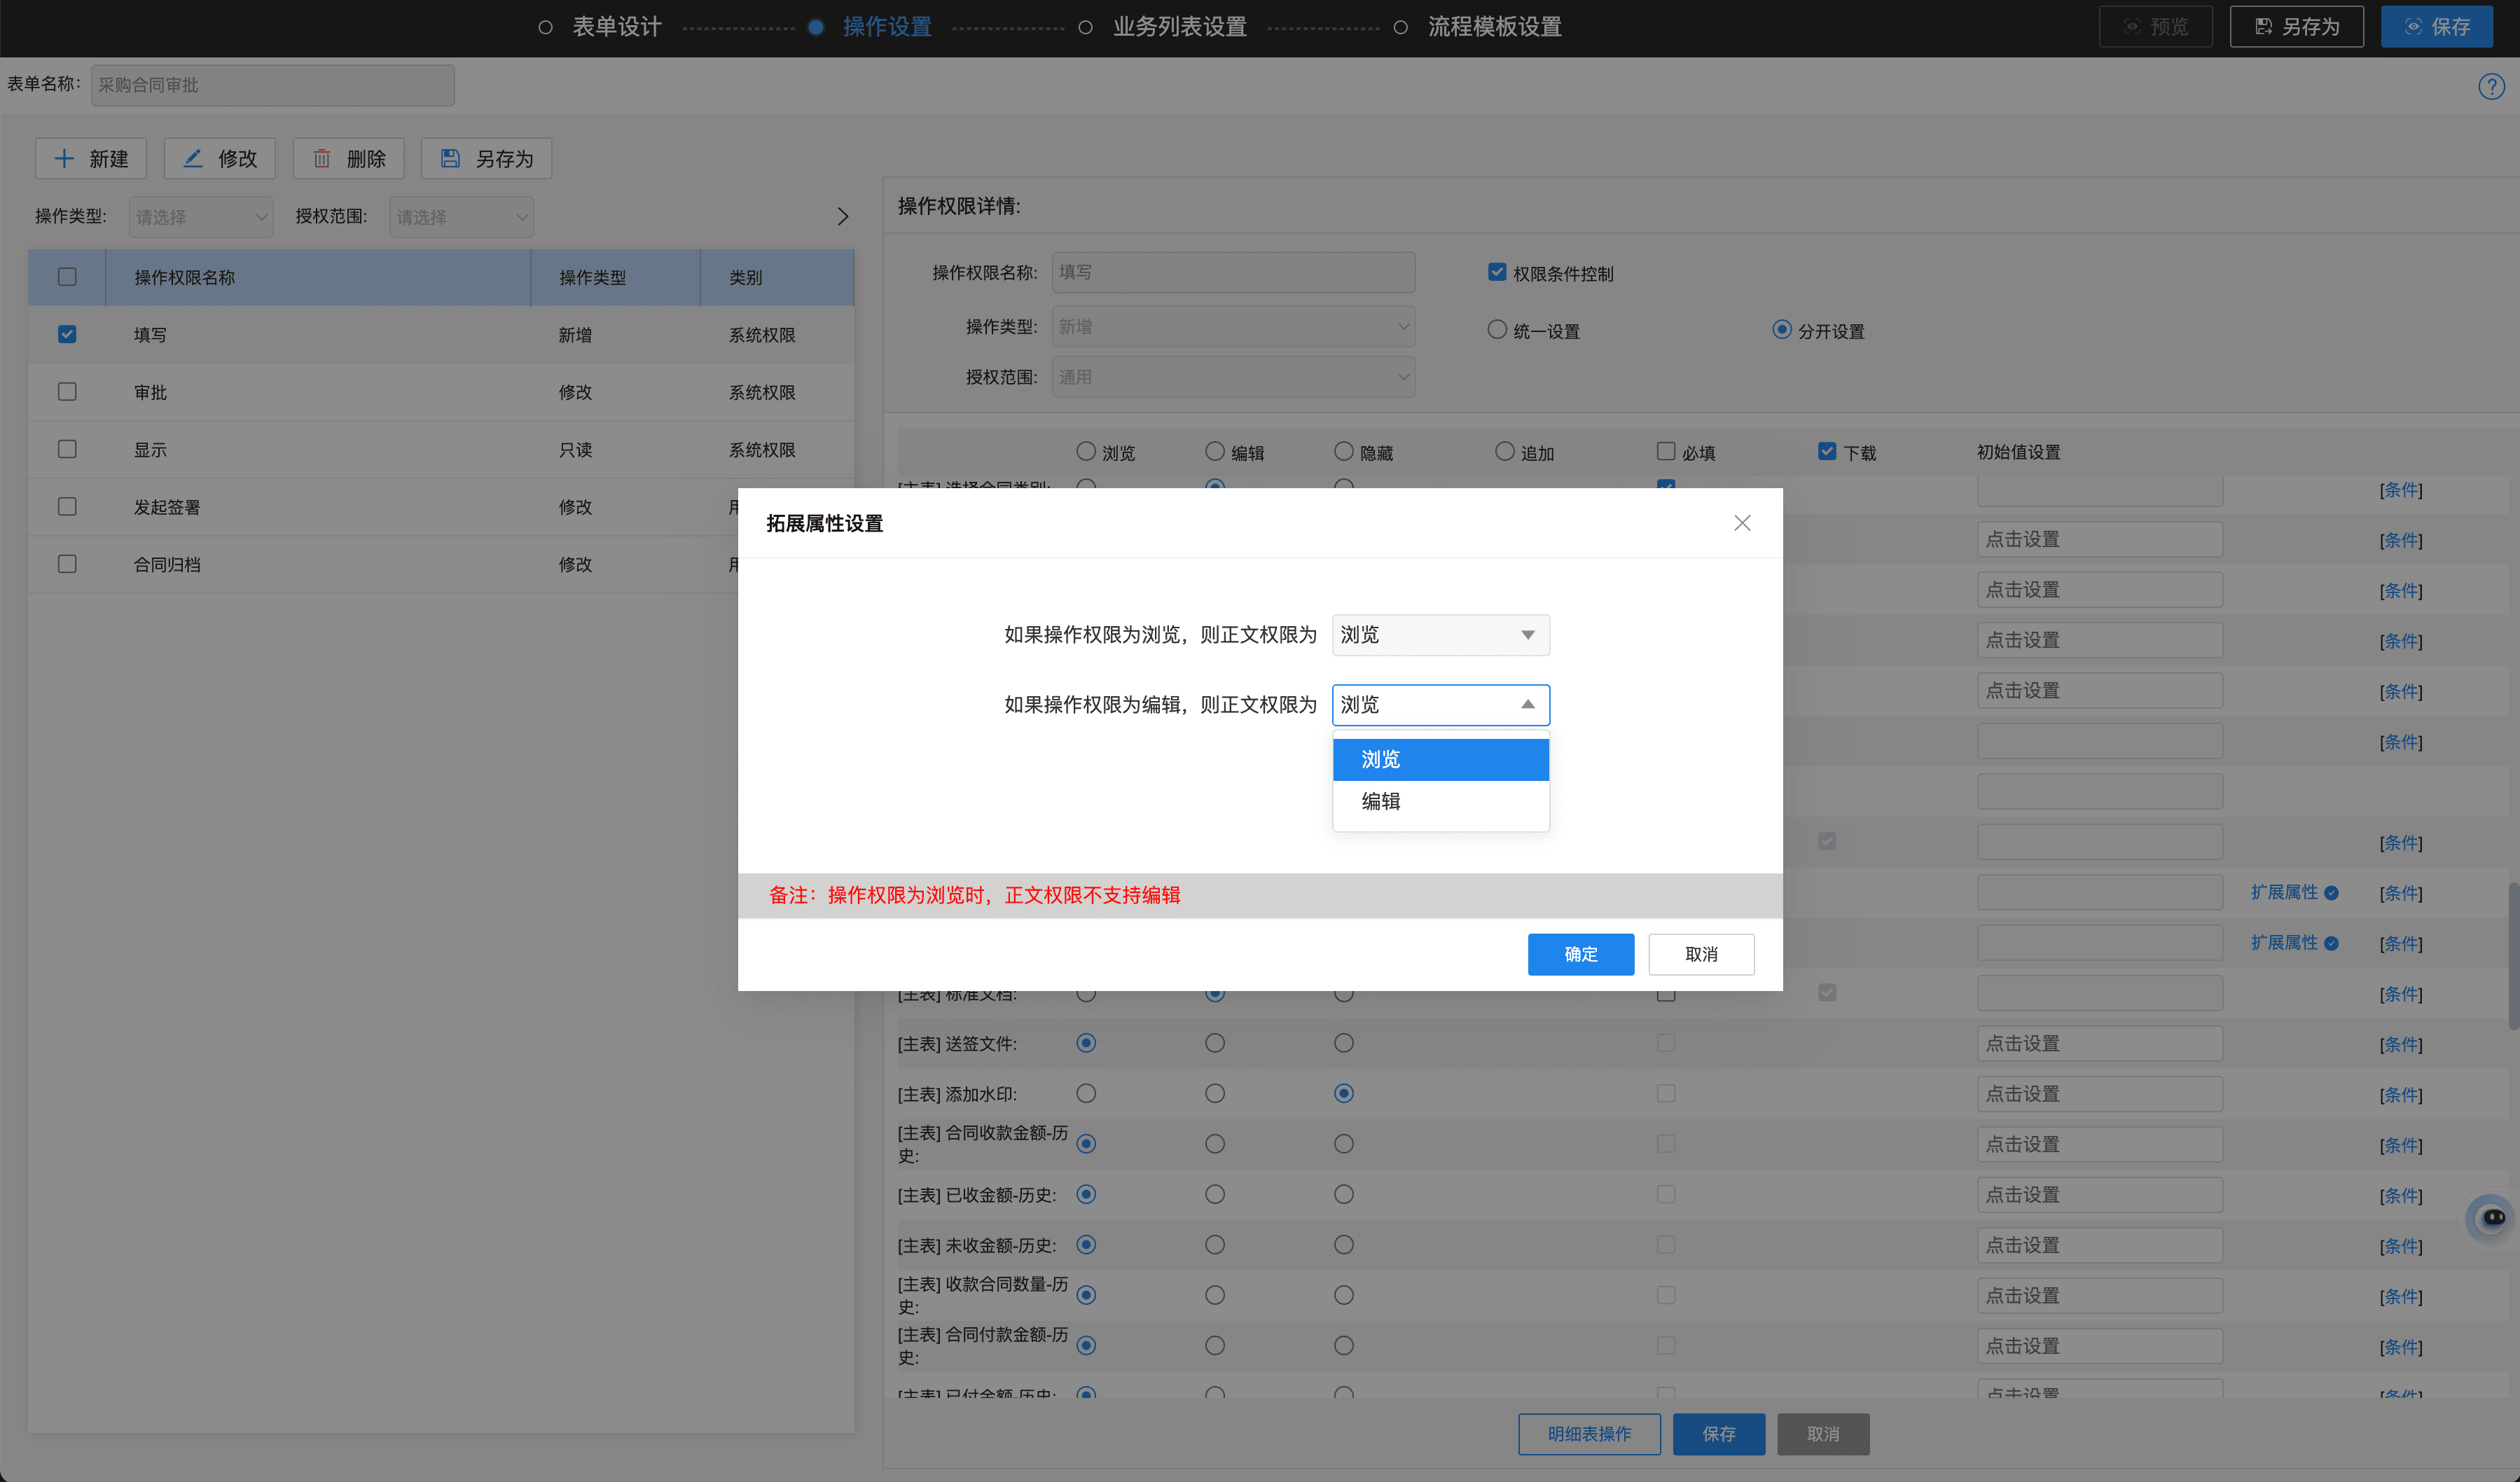Click the list toolbar 另存为 disk icon
The width and height of the screenshot is (2520, 1482).
(450, 158)
